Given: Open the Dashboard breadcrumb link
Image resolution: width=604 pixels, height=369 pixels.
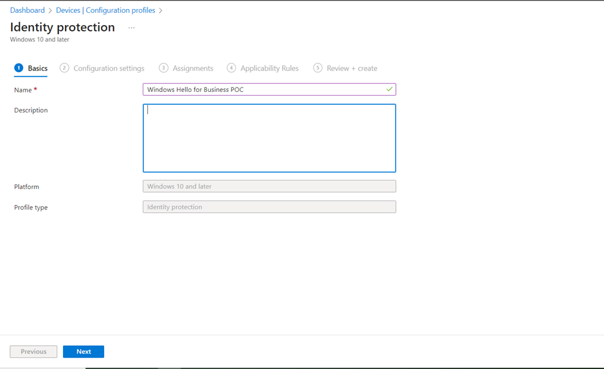Looking at the screenshot, I should pyautogui.click(x=28, y=10).
